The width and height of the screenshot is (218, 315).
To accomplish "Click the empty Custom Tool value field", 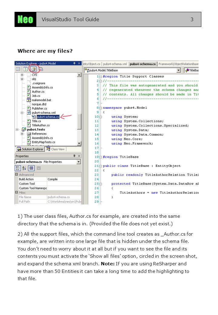I will tap(64, 184).
